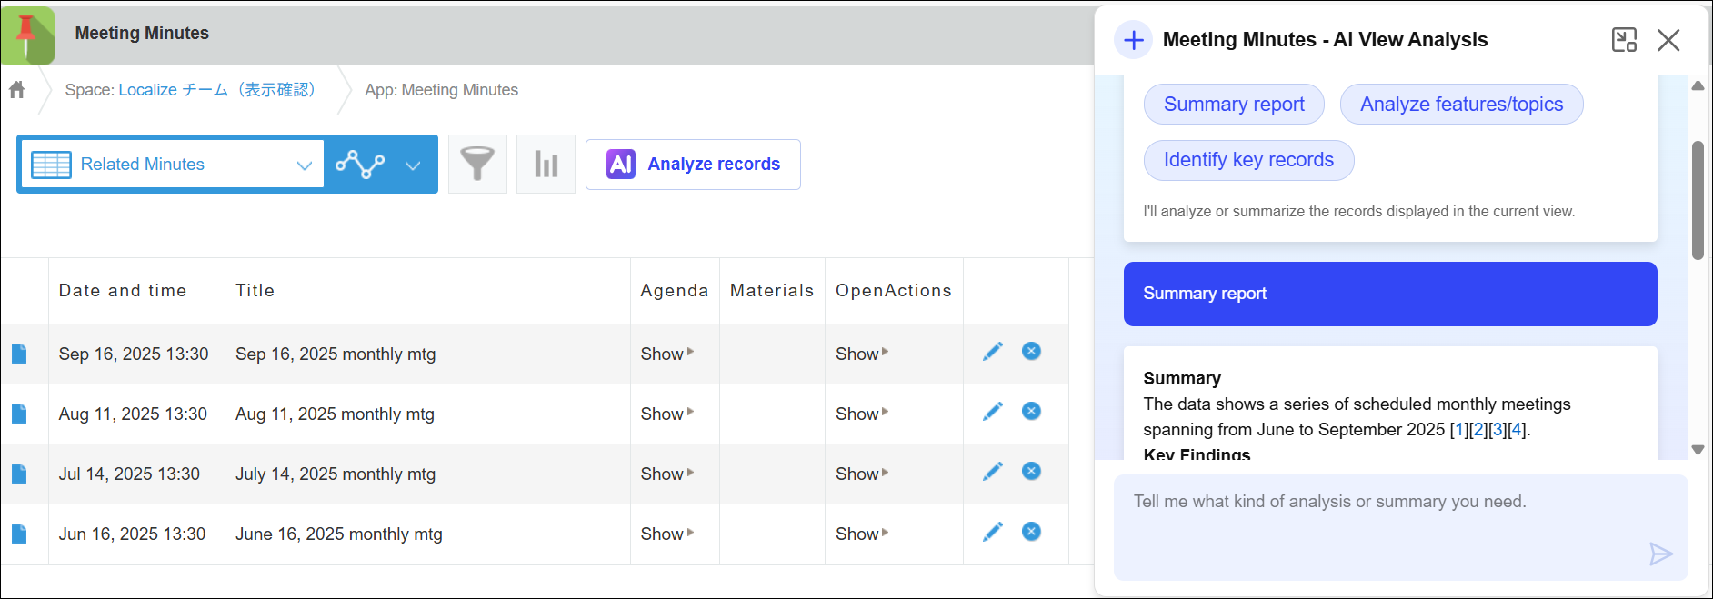
Task: Choose Analyze features/topics suggestion
Action: [x=1460, y=105]
